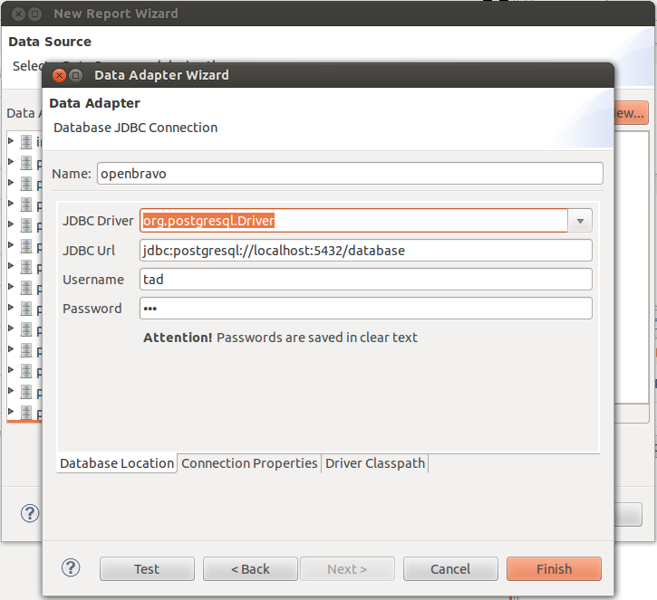Screen dimensions: 657x600
Task: Expand the second data adapter tree node
Action: click(11, 161)
